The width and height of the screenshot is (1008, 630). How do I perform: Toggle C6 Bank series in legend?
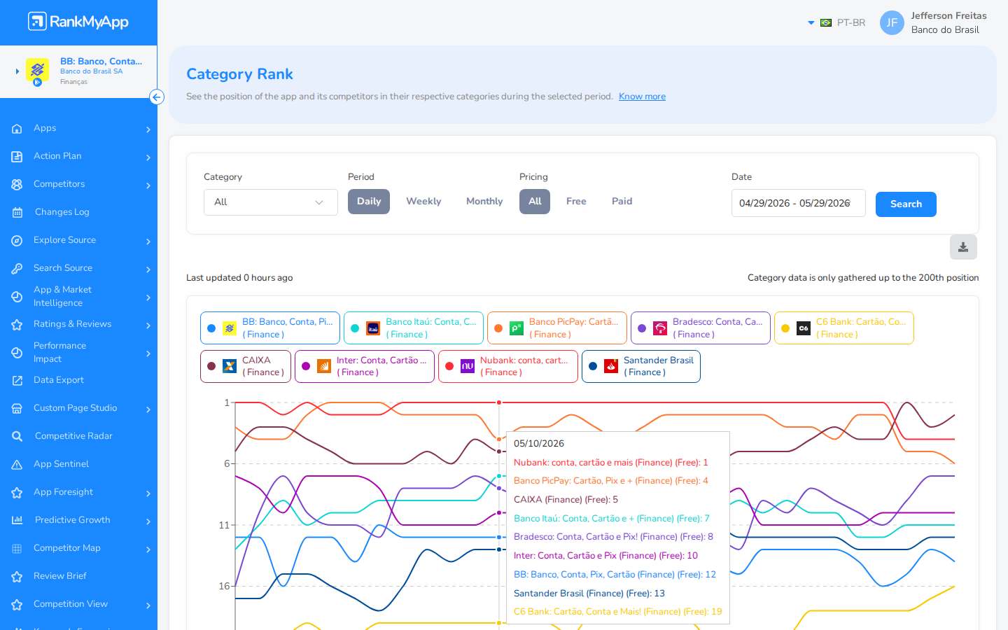pos(844,328)
